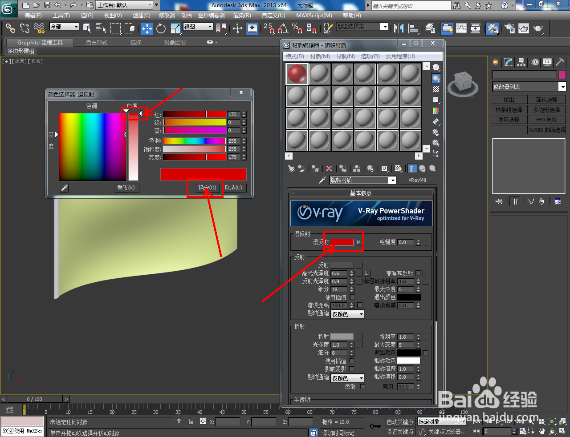This screenshot has width=570, height=437.
Task: Toggle checkbox next to refraction Exit Color
Action: (x=425, y=353)
